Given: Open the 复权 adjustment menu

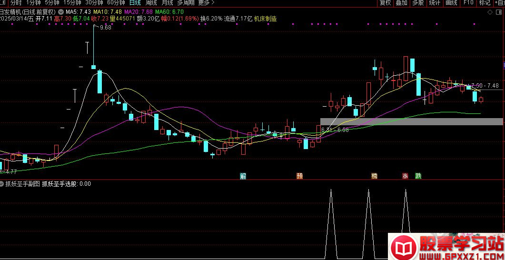Looking at the screenshot, I should pyautogui.click(x=385, y=3).
